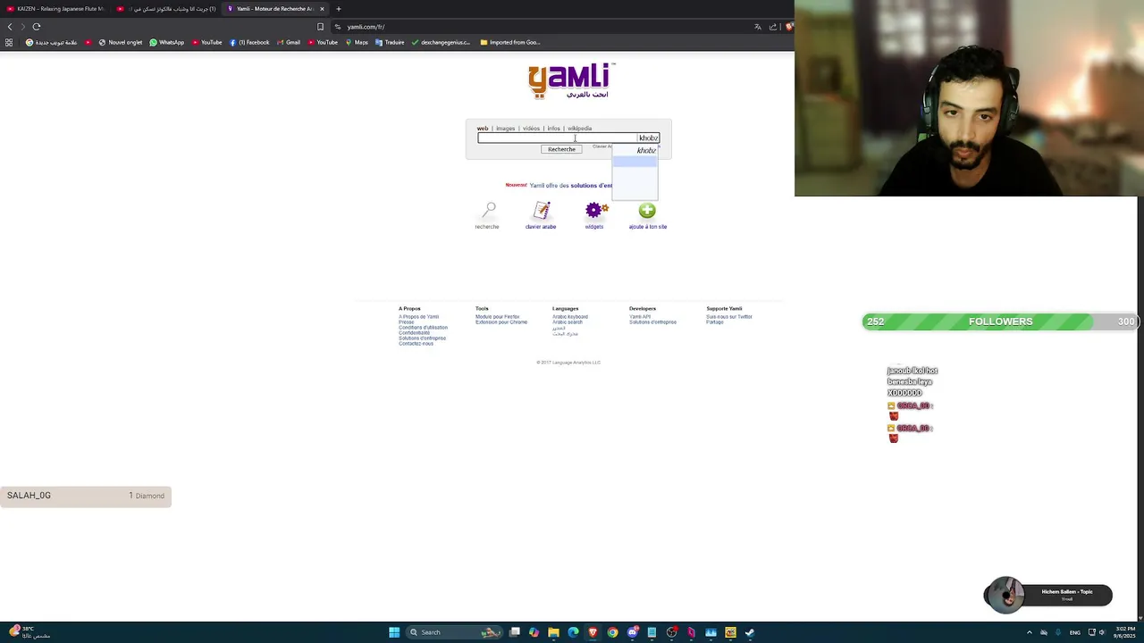Image resolution: width=1144 pixels, height=643 pixels.
Task: Open the Nouvel onglet bookmark
Action: pos(120,42)
